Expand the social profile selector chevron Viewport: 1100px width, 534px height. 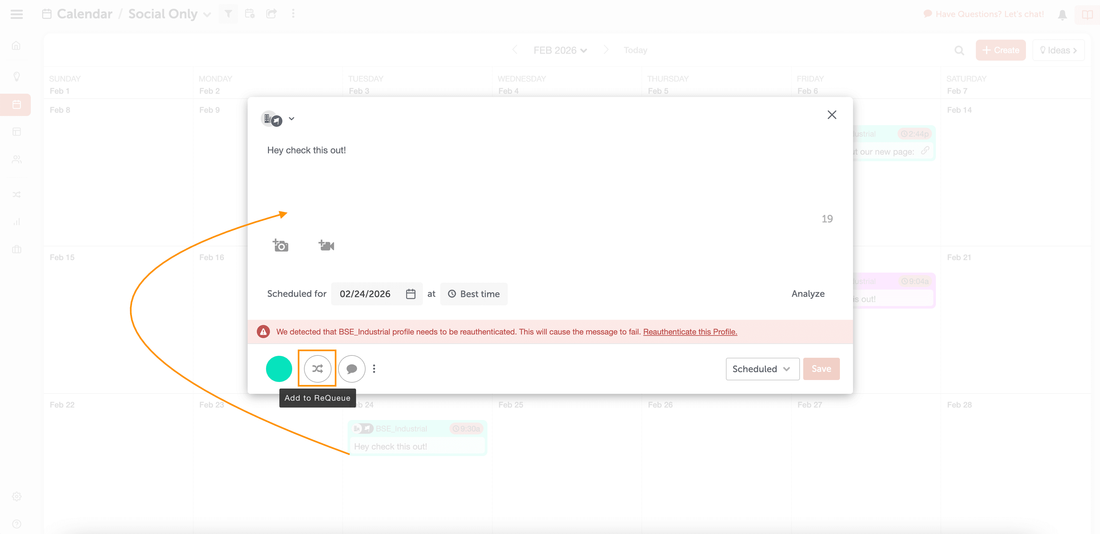(x=291, y=119)
